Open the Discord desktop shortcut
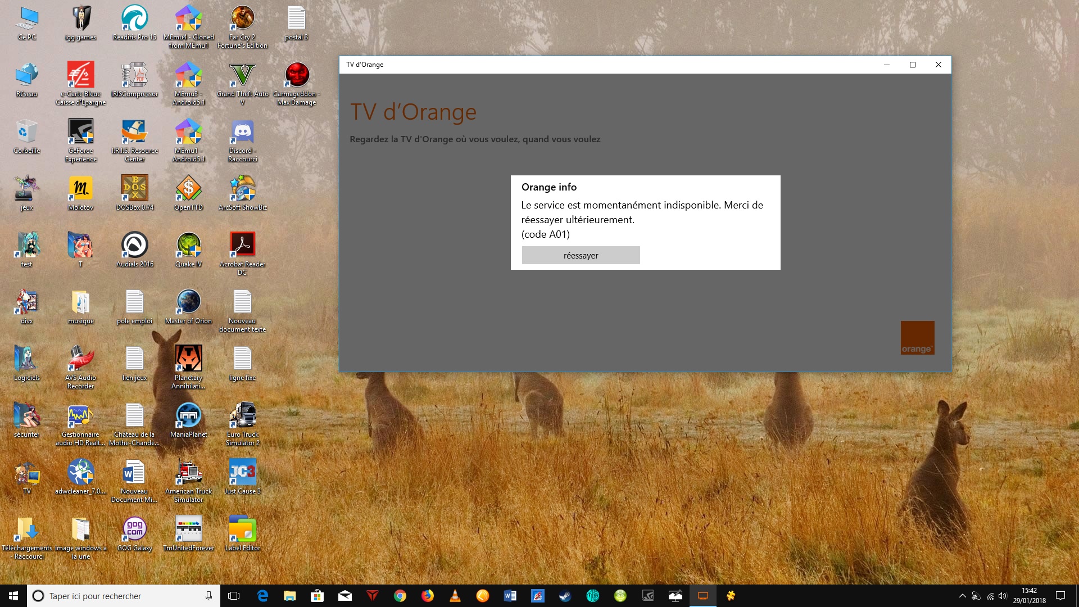The image size is (1079, 607). pyautogui.click(x=242, y=133)
